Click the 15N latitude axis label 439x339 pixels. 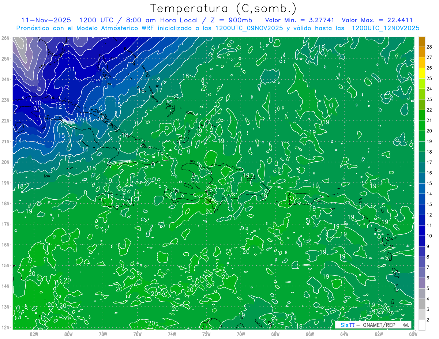pos(5,265)
